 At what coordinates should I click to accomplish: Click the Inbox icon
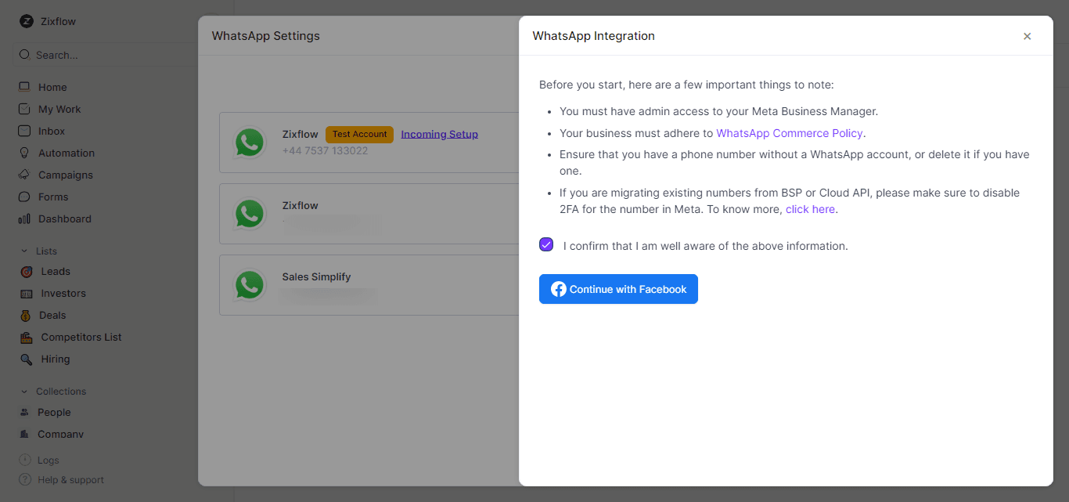click(x=24, y=131)
